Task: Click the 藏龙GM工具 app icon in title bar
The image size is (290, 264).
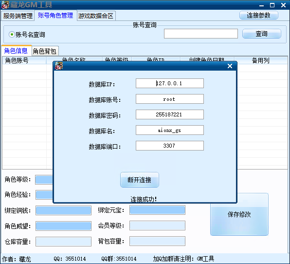Action: (5, 5)
